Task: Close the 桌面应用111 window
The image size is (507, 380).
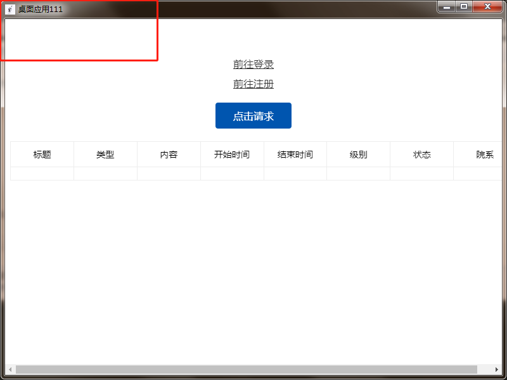Action: [x=487, y=7]
